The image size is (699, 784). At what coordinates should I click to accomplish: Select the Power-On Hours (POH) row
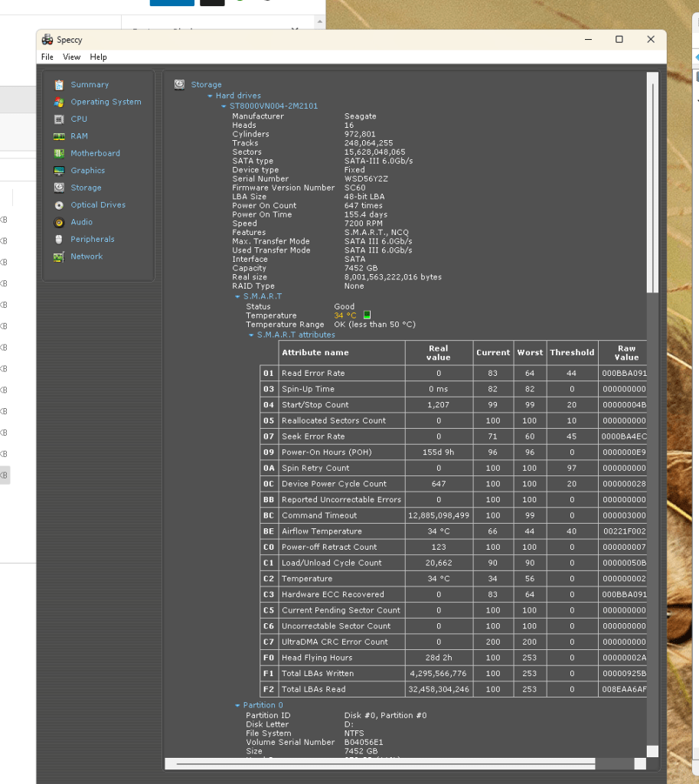point(453,452)
